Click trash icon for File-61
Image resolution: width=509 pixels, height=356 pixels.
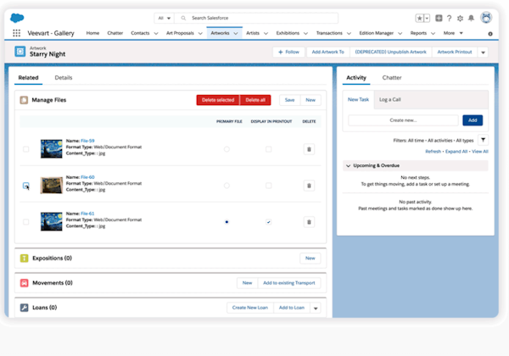308,222
